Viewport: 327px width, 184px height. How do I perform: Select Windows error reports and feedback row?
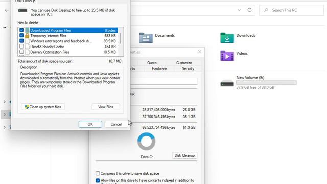[x=61, y=41]
